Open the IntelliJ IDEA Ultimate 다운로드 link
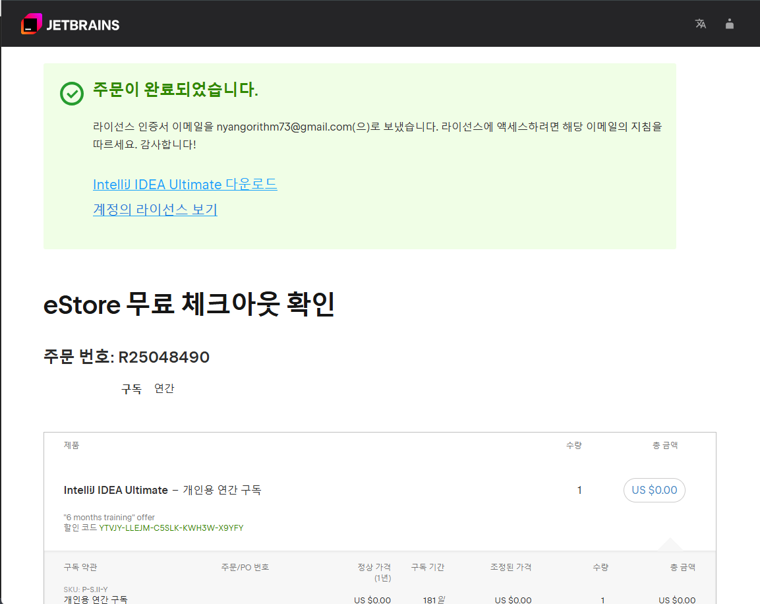Image resolution: width=760 pixels, height=604 pixels. coord(185,184)
